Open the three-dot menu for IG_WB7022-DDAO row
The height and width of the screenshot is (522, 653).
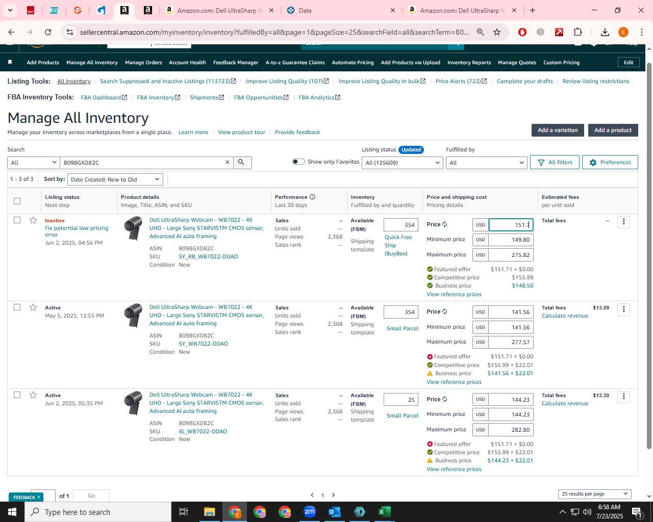(x=623, y=397)
